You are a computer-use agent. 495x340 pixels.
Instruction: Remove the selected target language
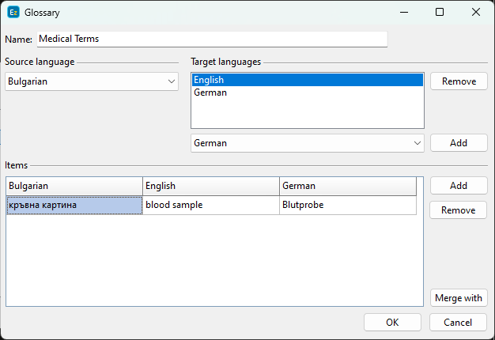tap(459, 81)
